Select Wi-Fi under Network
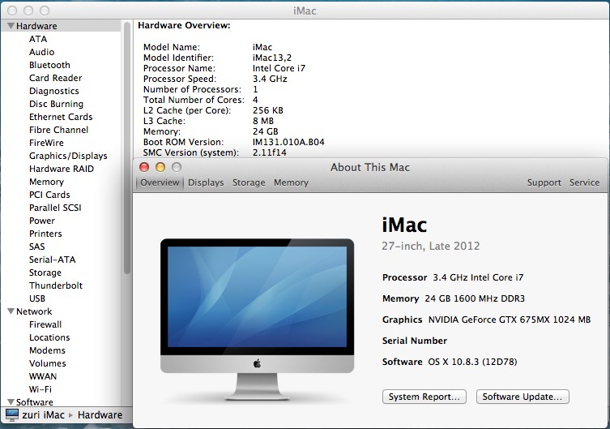 click(x=40, y=389)
